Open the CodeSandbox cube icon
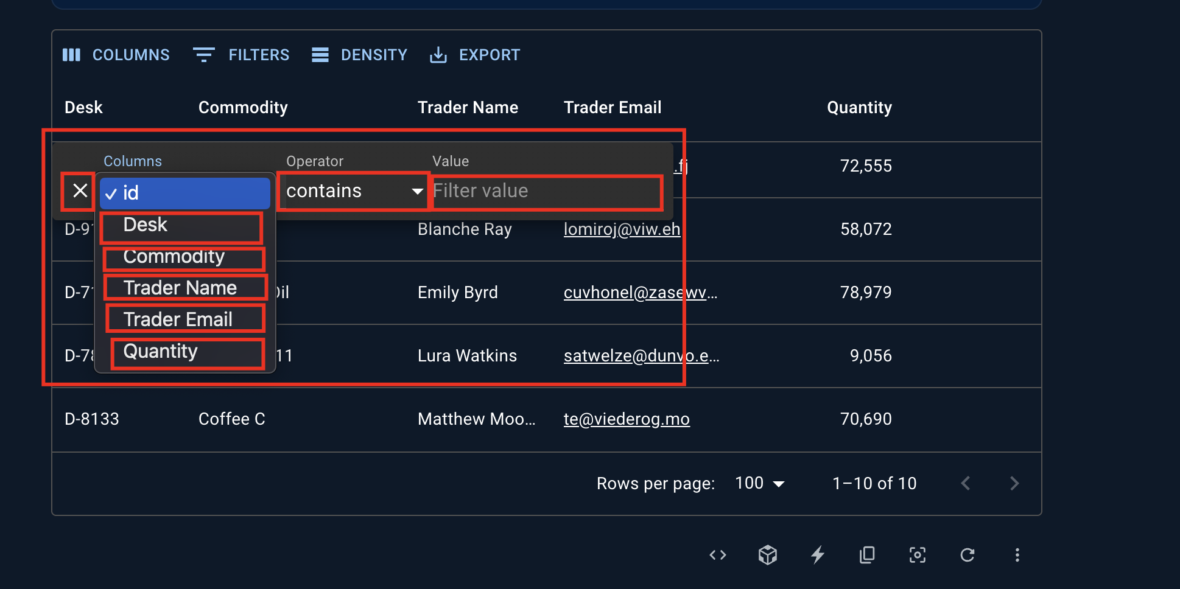This screenshot has height=589, width=1180. point(768,555)
